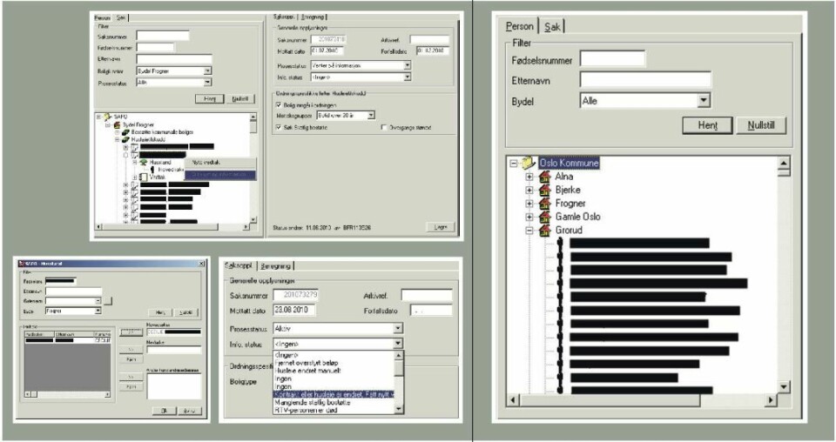Toggle the Bolig inngår i ordningen checkbox
Screen dimensions: 836x442
279,105
